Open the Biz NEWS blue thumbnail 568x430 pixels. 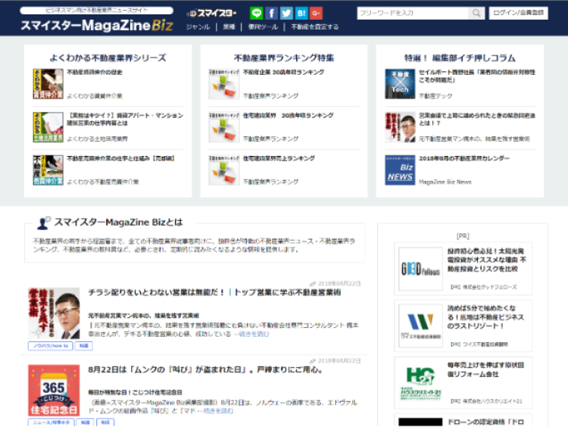point(400,170)
